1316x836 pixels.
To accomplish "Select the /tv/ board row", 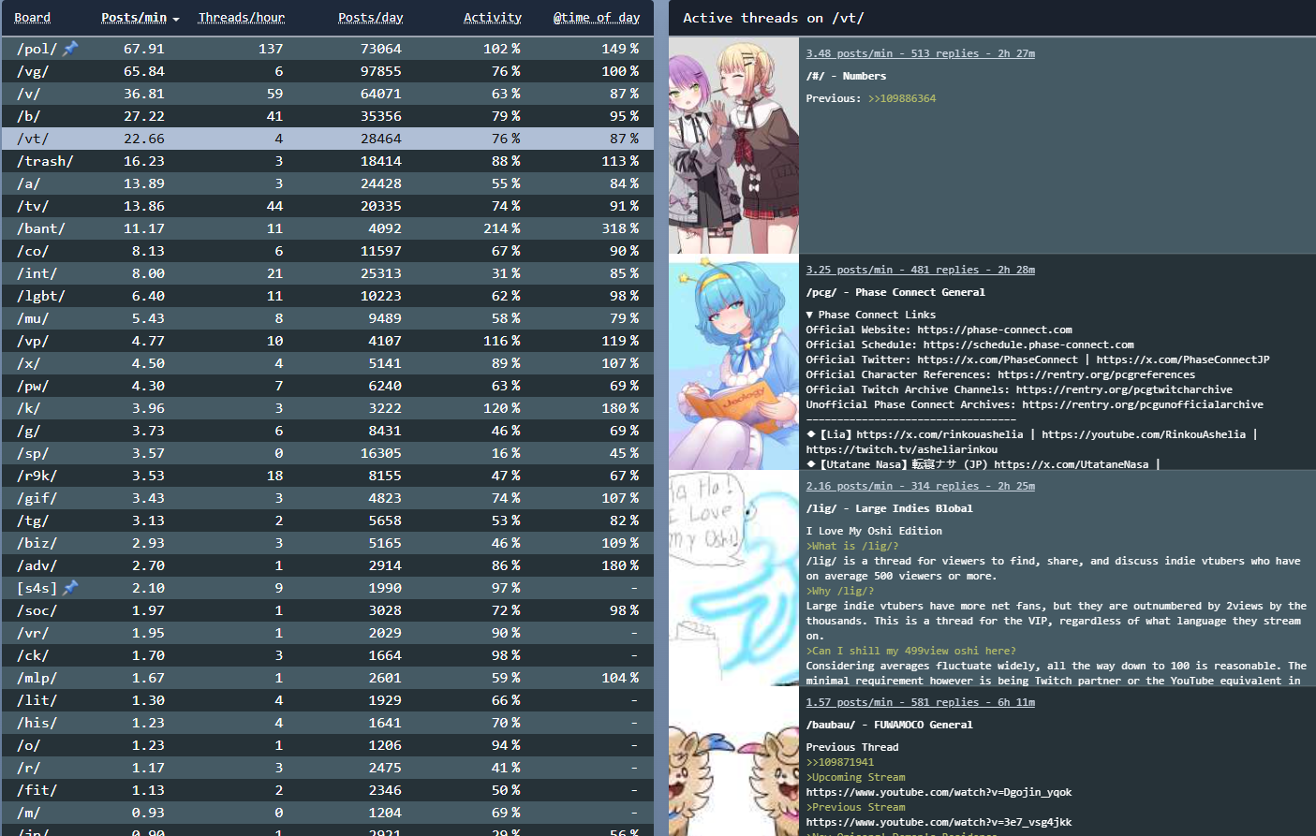I will click(328, 206).
